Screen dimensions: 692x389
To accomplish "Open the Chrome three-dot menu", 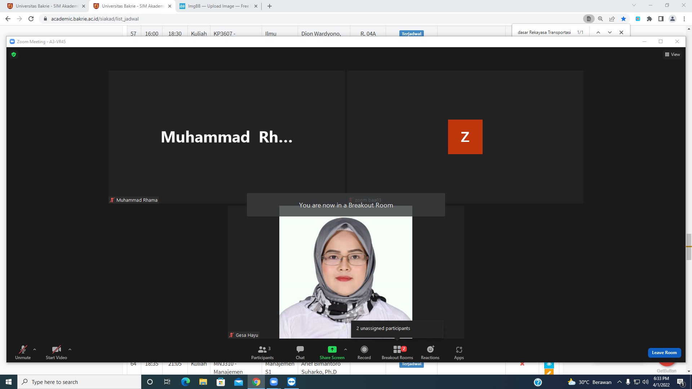I will pos(684,19).
